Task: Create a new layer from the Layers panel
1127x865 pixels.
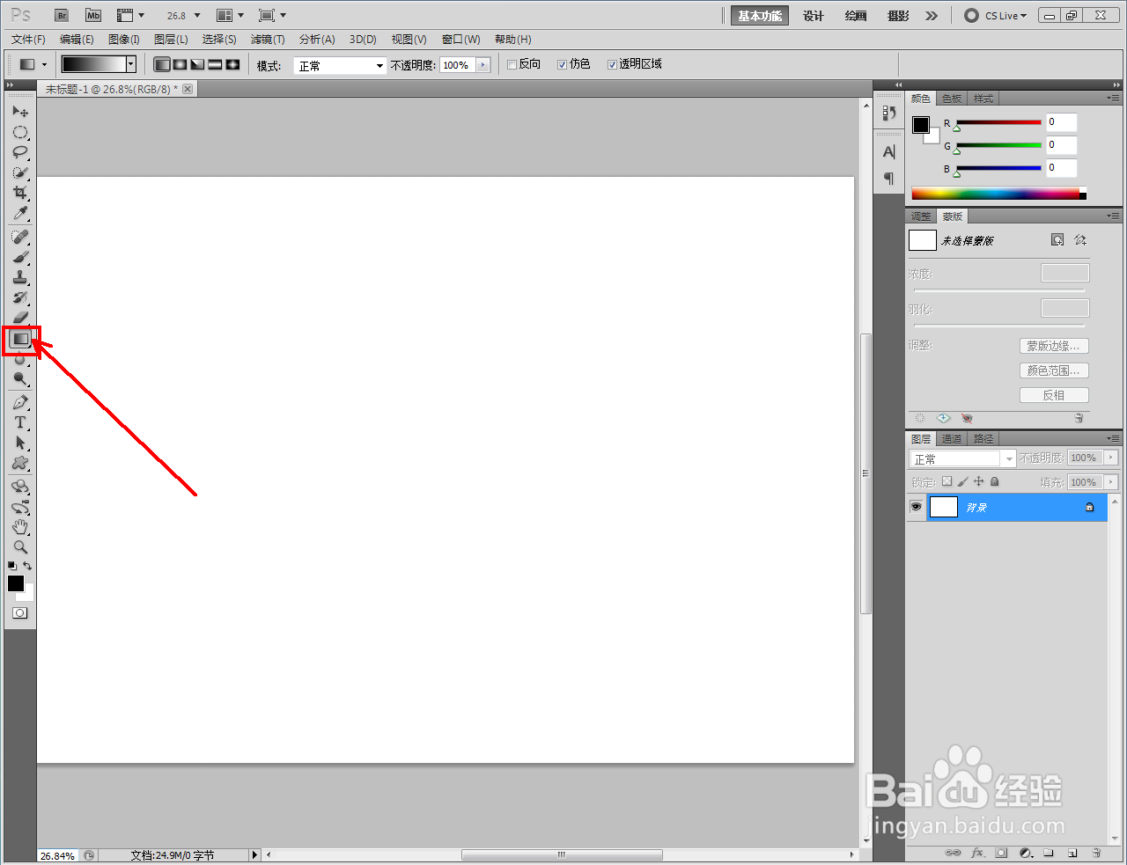Action: tap(1072, 854)
